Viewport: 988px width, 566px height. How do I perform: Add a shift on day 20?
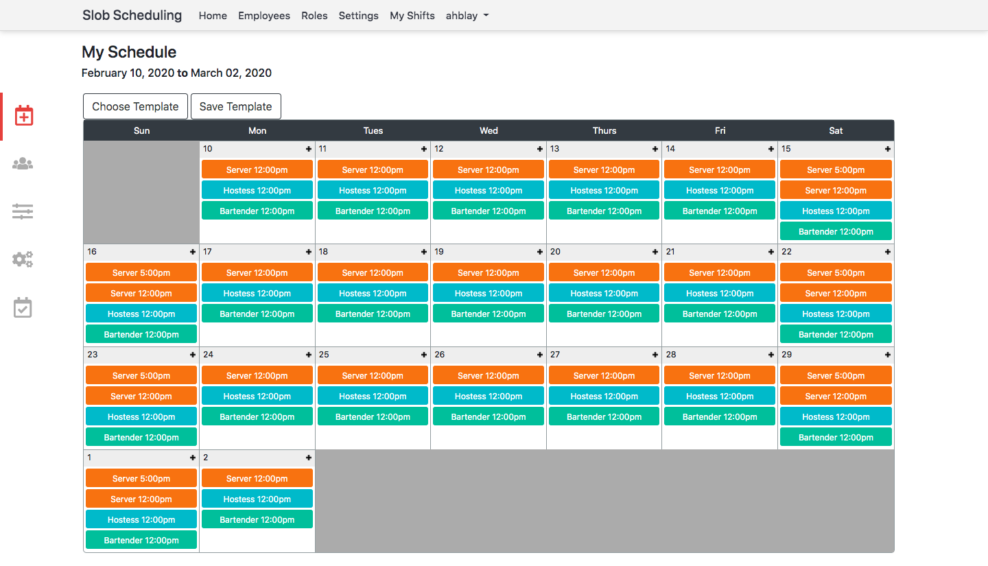point(655,252)
